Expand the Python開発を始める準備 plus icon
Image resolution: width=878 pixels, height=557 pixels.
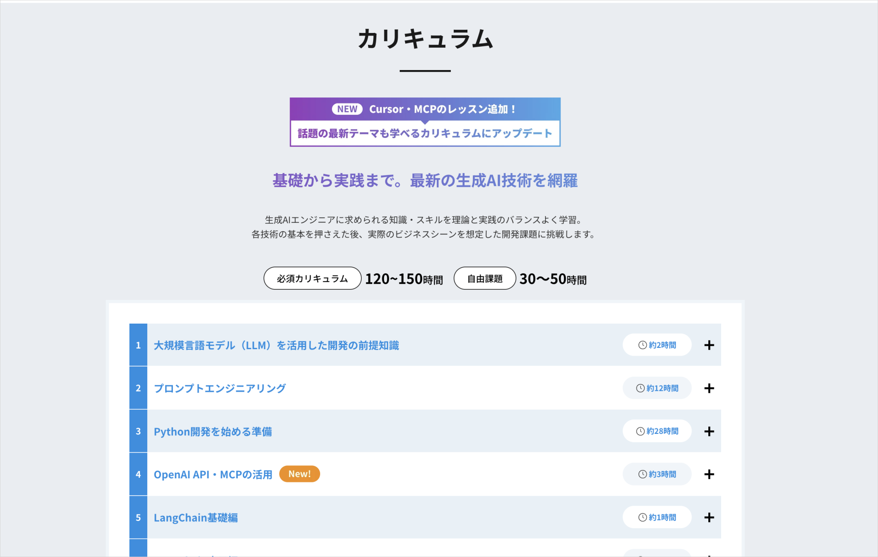point(709,431)
